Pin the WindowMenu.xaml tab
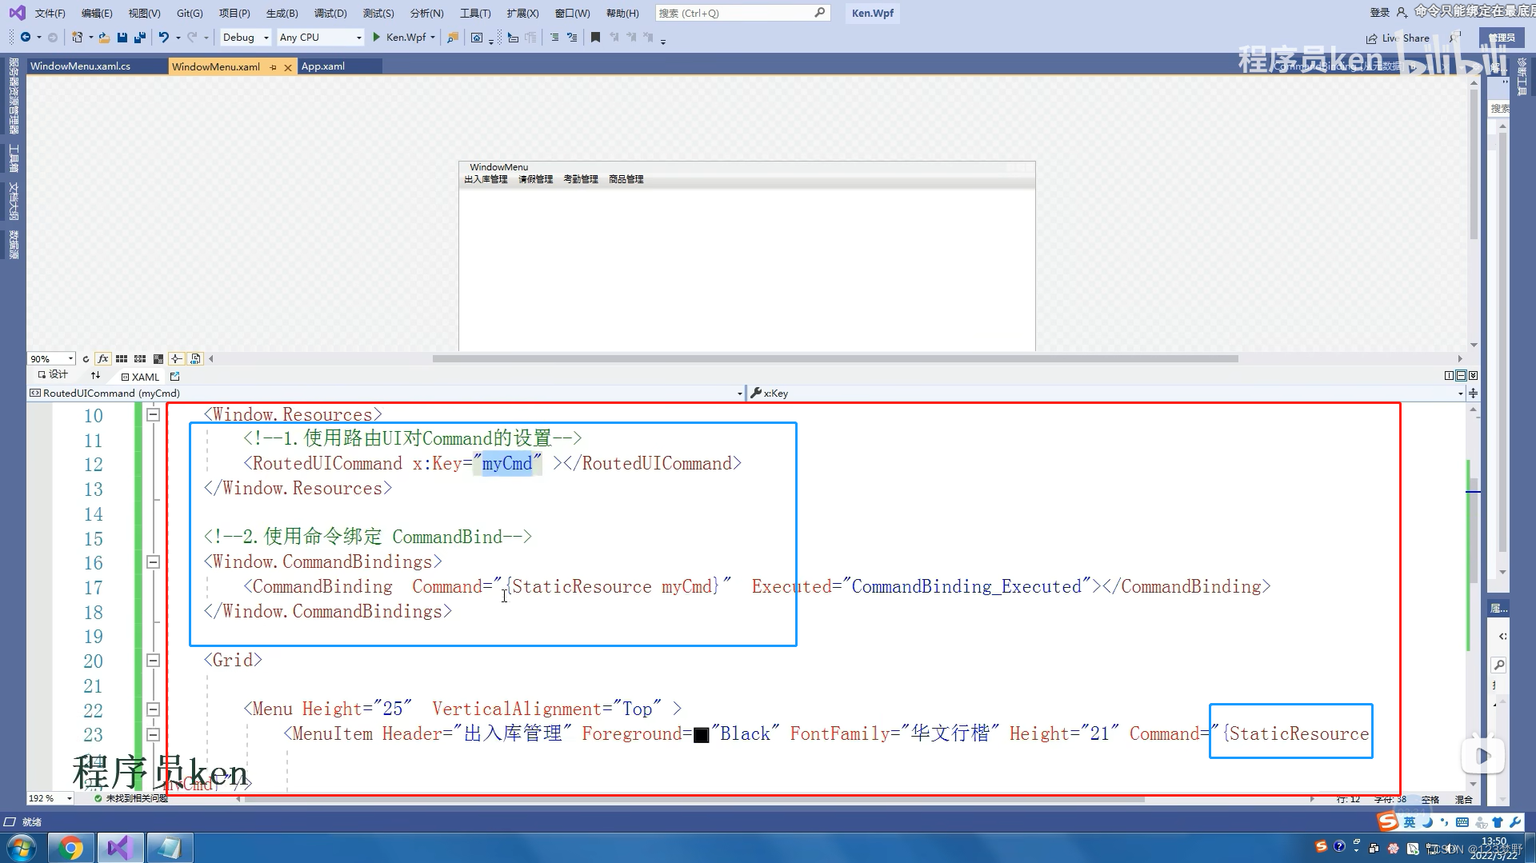Viewport: 1536px width, 863px height. click(273, 67)
